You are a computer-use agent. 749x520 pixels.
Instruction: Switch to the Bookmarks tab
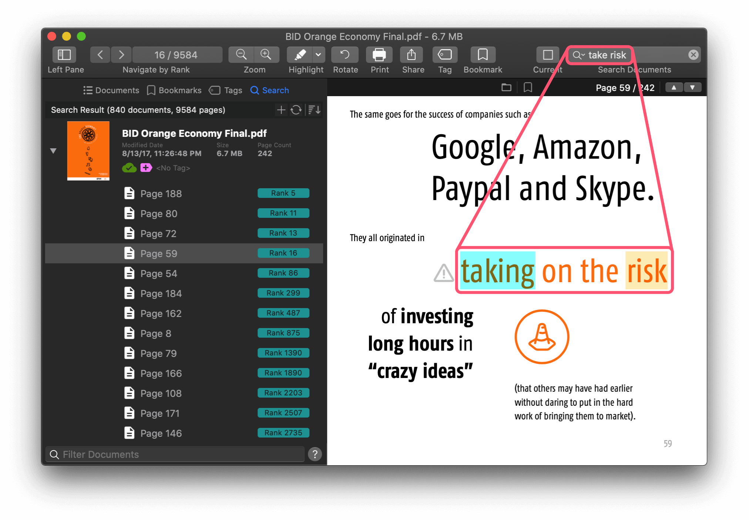tap(174, 90)
